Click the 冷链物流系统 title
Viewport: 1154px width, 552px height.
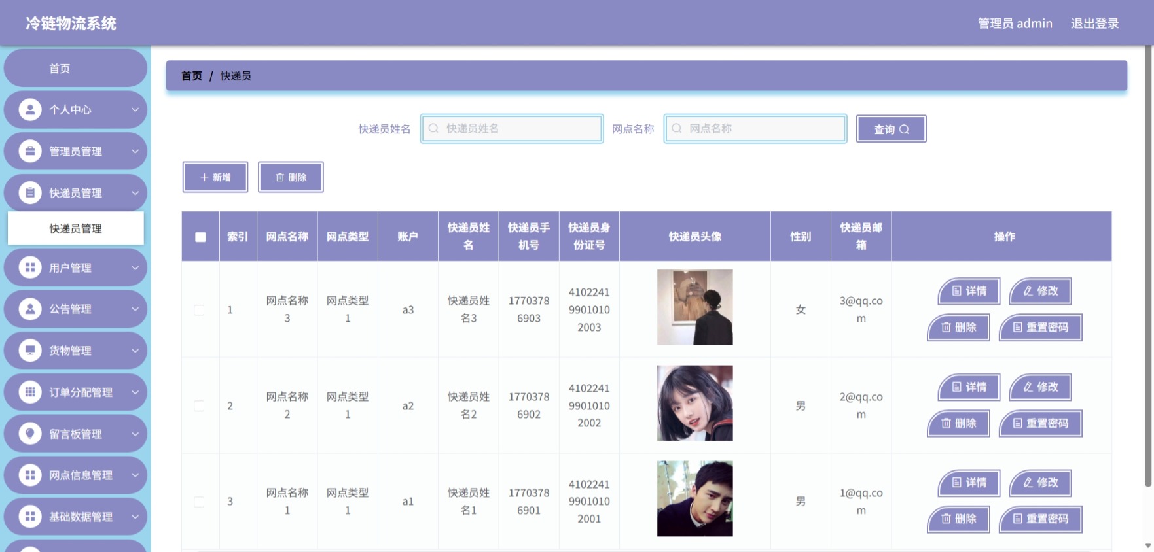(x=71, y=24)
